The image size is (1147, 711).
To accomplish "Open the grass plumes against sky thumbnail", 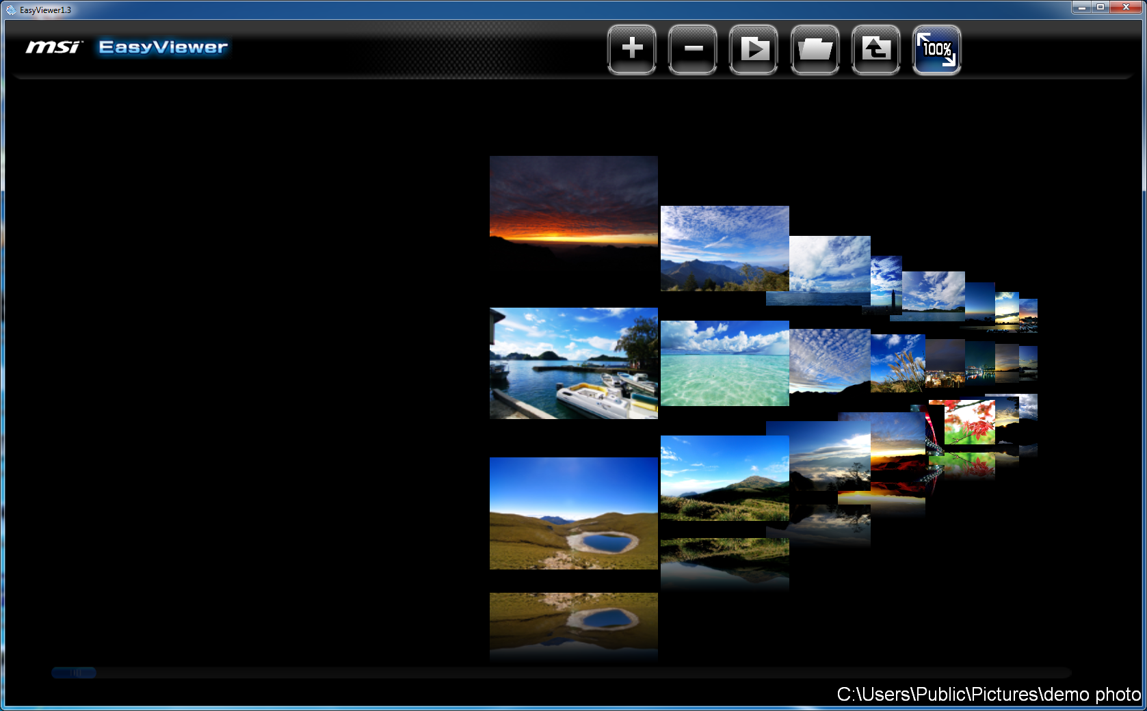I will [898, 363].
